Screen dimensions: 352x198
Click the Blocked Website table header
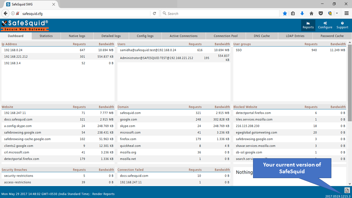[x=245, y=107]
